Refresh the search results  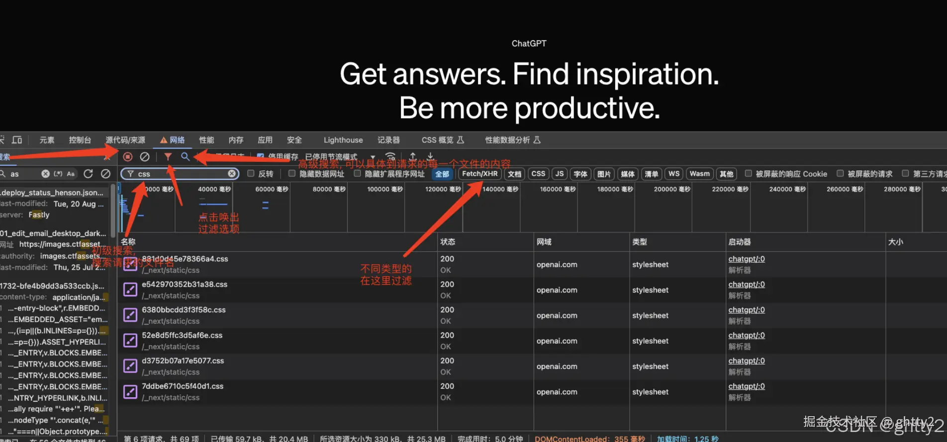pos(89,174)
